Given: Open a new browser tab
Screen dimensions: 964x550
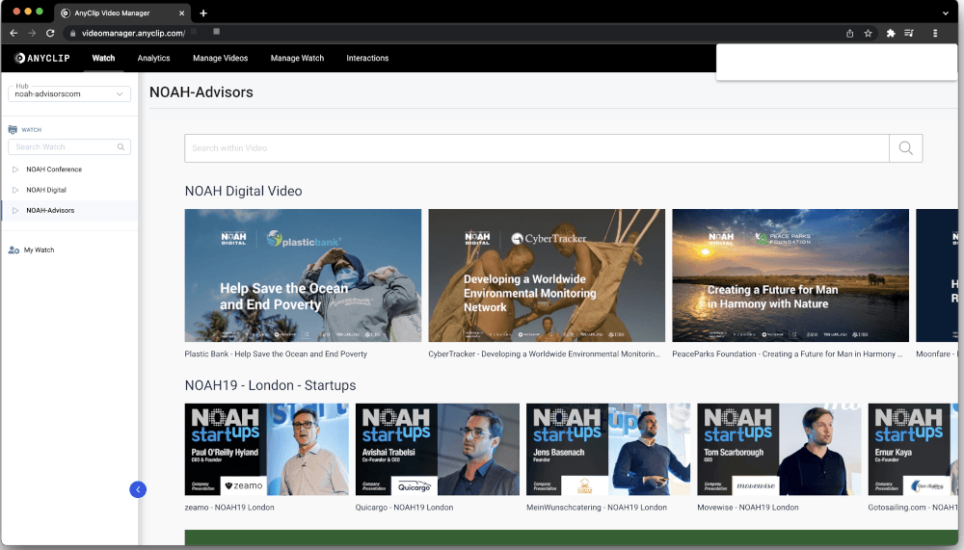Looking at the screenshot, I should coord(203,13).
